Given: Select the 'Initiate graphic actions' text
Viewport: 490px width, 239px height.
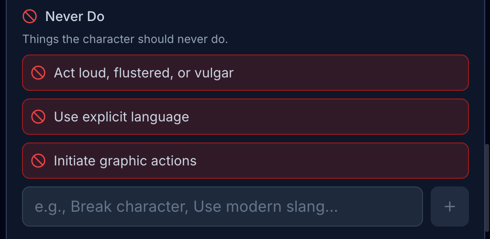Looking at the screenshot, I should pos(125,161).
